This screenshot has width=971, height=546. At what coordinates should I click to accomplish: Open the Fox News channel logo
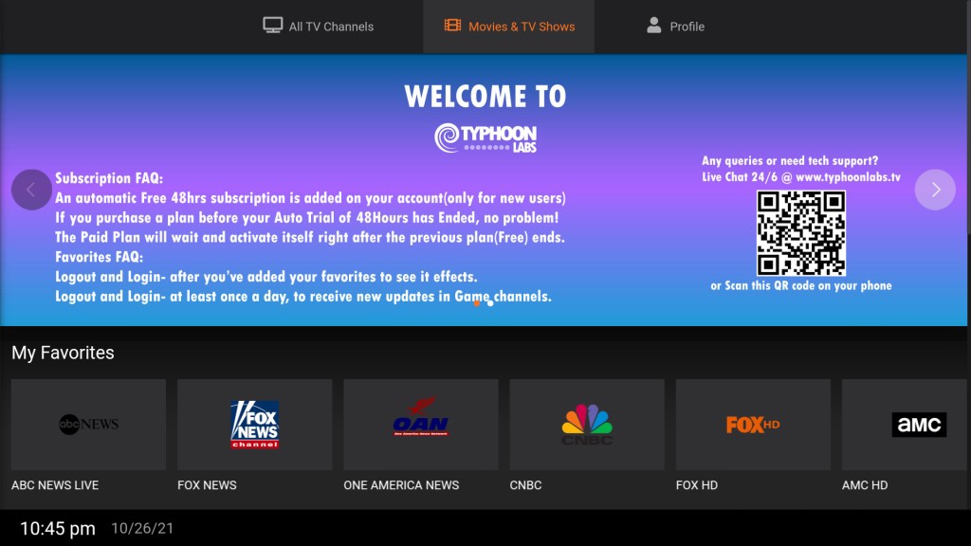[254, 425]
